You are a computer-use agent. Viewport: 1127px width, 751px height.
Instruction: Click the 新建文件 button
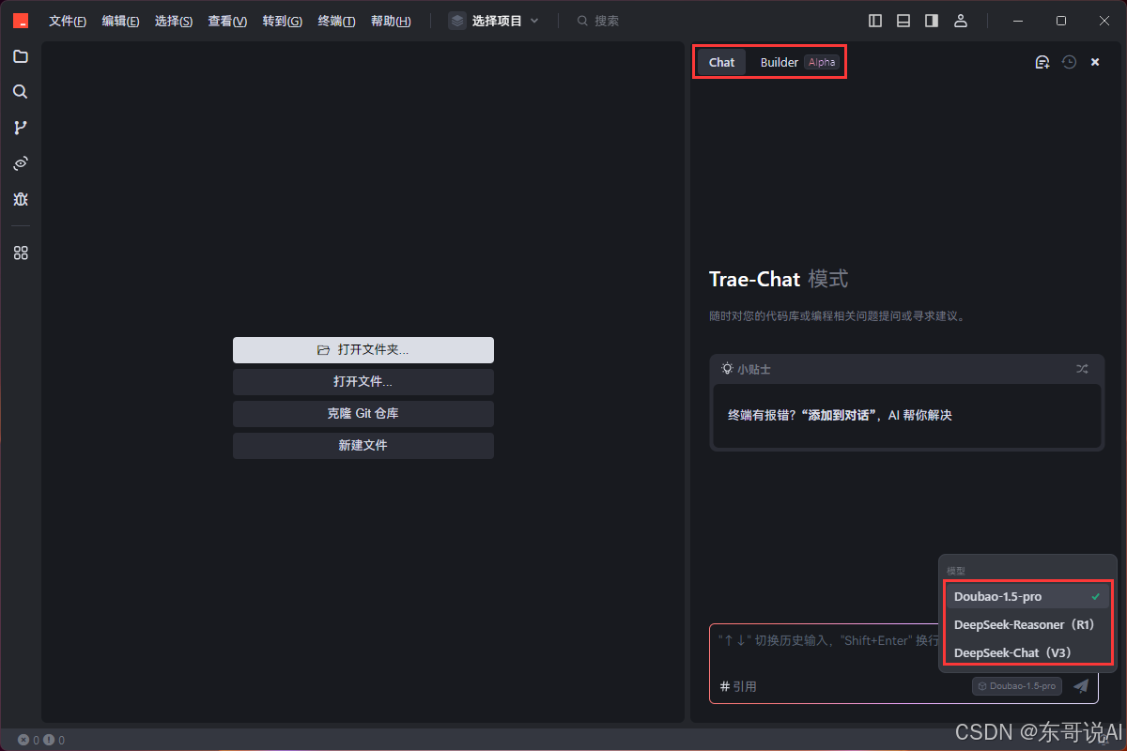[x=363, y=446]
